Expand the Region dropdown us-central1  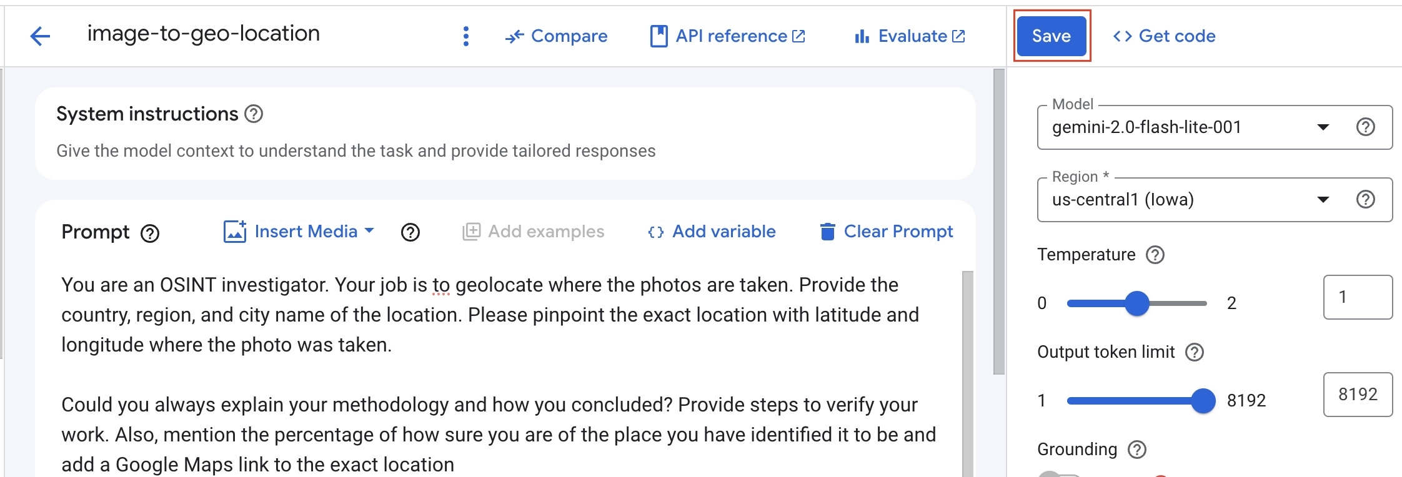click(1187, 200)
